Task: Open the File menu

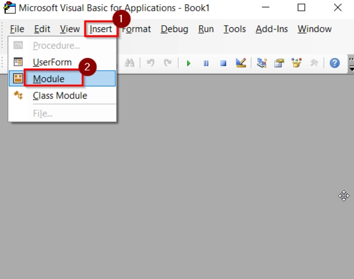Action: tap(17, 29)
